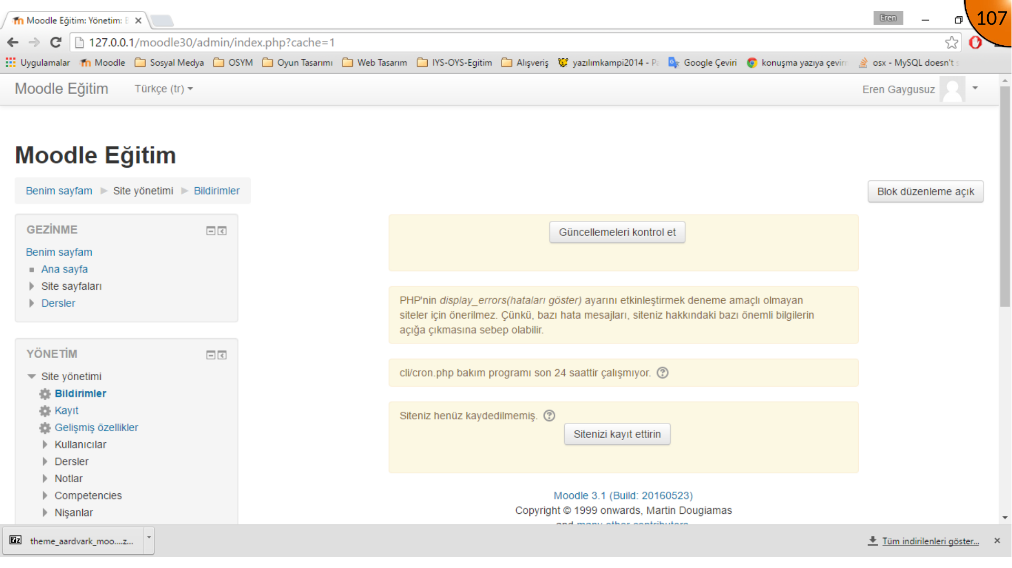The height and width of the screenshot is (568, 1012).
Task: Click the scrollbar down arrow
Action: [1005, 518]
